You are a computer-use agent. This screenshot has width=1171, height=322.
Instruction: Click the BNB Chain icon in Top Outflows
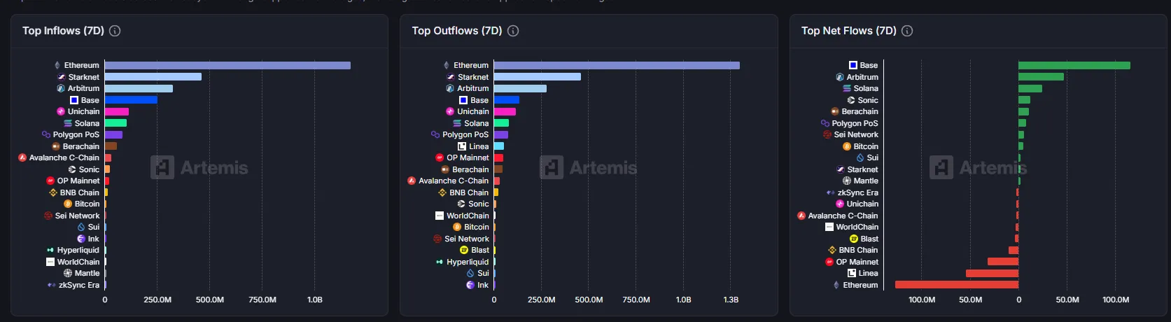click(442, 192)
